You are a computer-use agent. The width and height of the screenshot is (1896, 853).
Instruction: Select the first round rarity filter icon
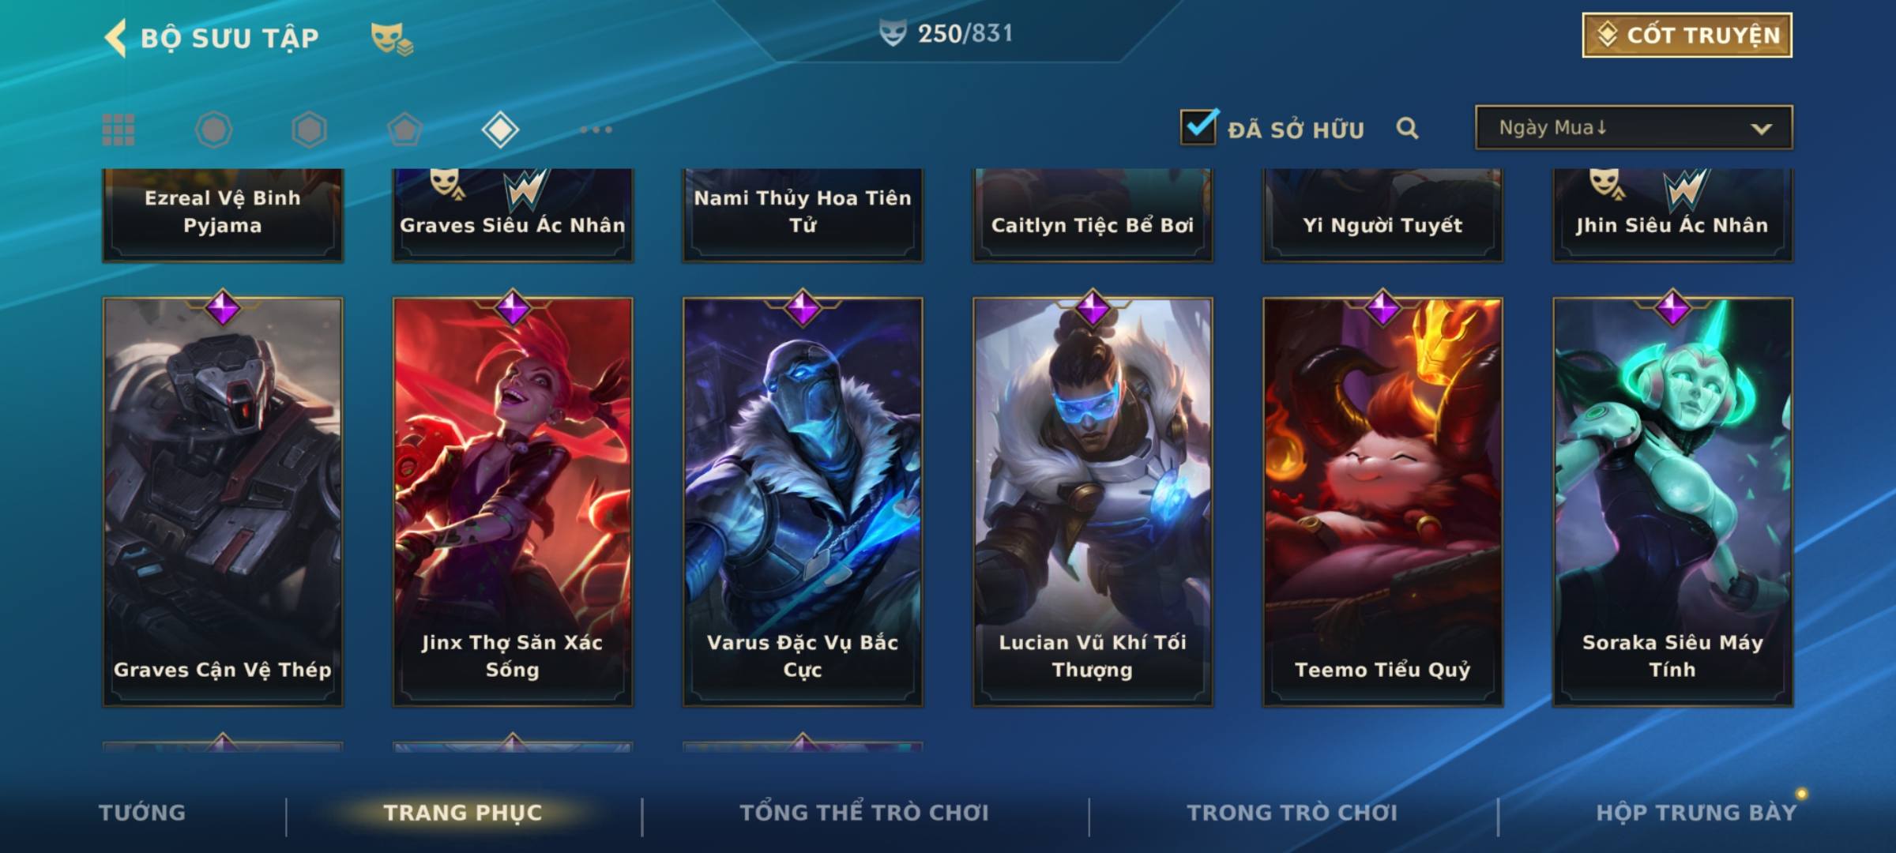(x=214, y=130)
